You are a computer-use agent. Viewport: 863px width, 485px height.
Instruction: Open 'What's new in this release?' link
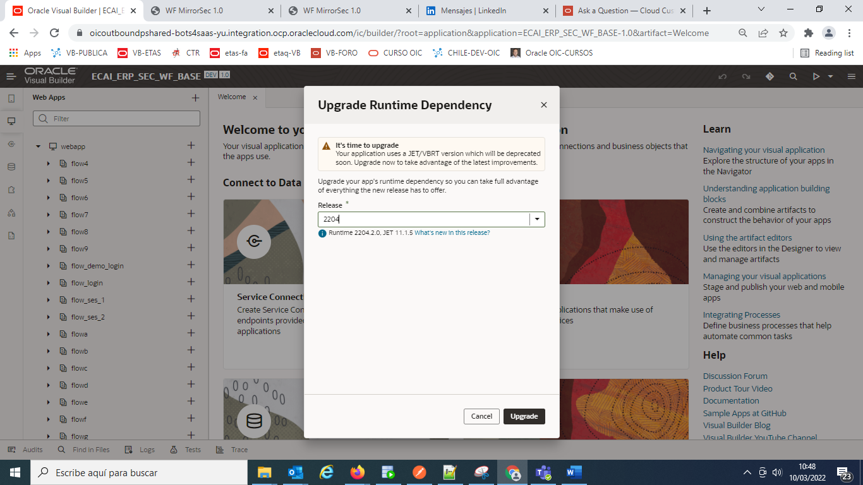(452, 233)
